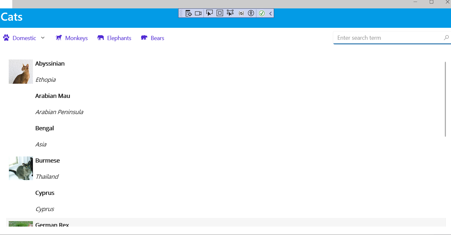
Task: Click the bear icon in the navigation
Action: click(x=144, y=37)
